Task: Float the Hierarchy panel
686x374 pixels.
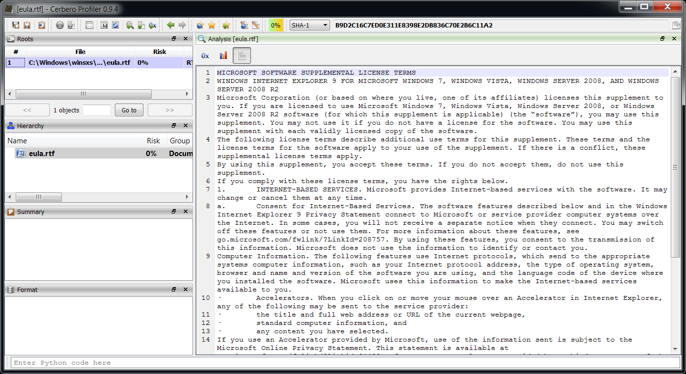Action: (174, 126)
